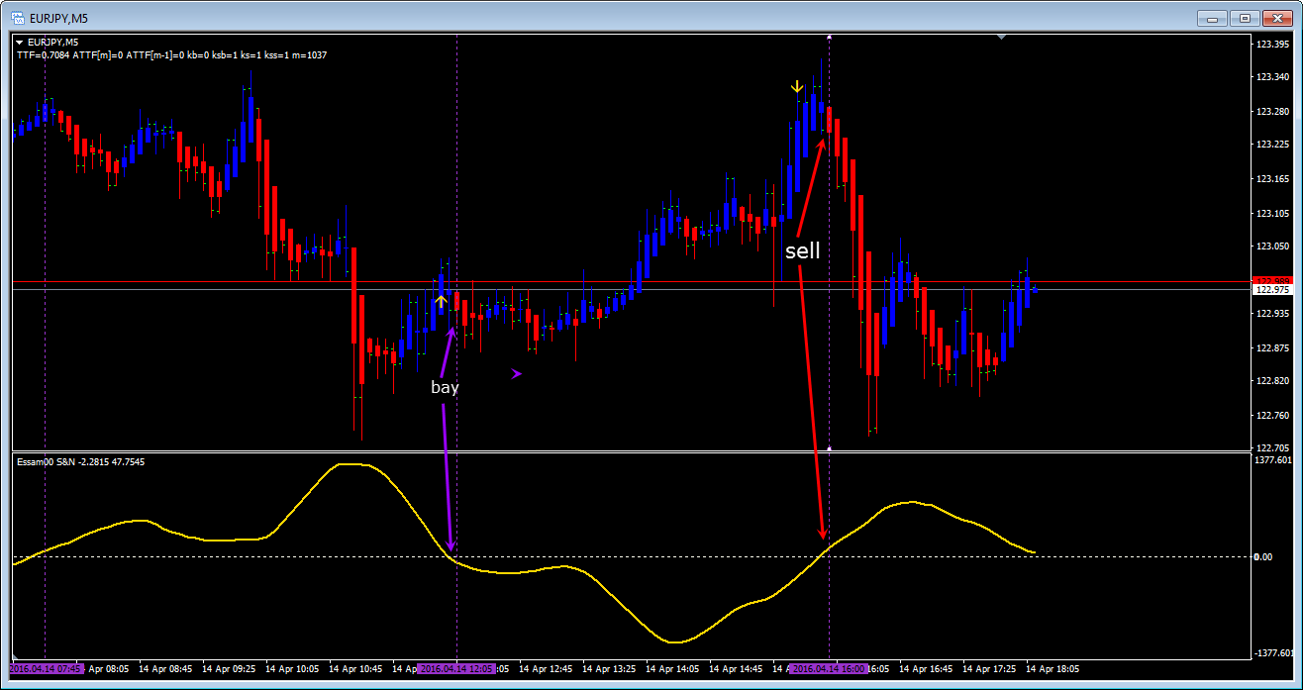Click the 1377.601 indicator scale value
Screen dimensions: 1303x690
[1272, 460]
